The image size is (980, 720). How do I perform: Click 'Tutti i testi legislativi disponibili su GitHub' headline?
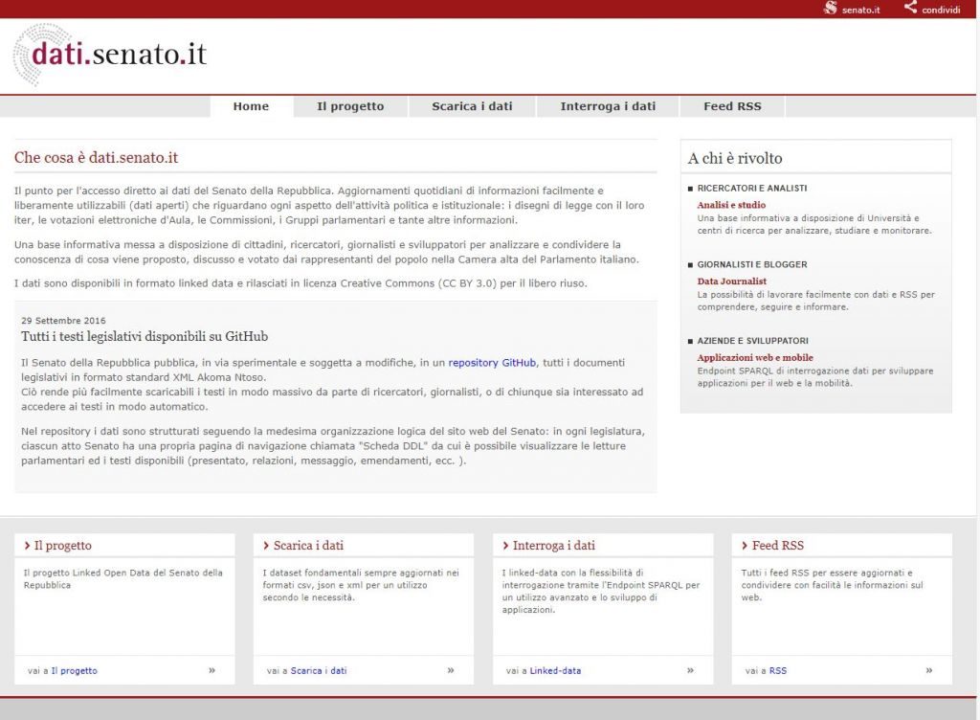click(x=145, y=336)
